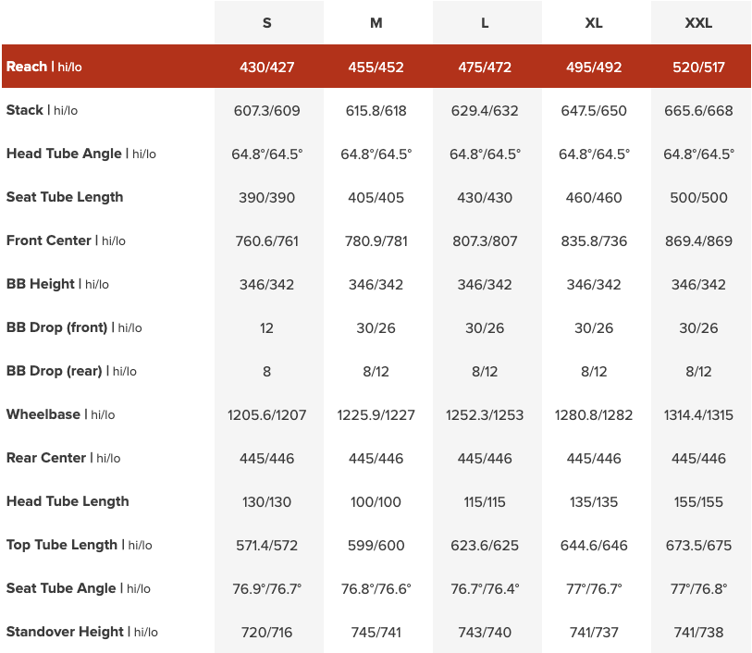Pick the XXL size column header

coord(698,23)
